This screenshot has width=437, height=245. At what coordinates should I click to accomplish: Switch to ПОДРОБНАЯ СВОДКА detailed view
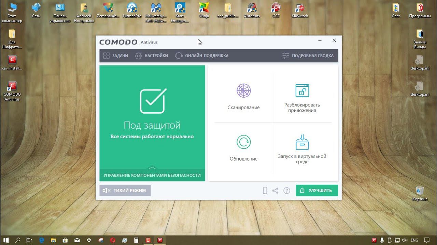(x=308, y=56)
